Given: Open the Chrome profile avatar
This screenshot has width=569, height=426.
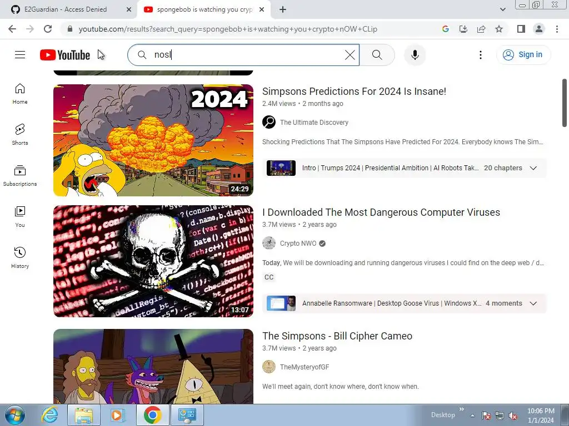Looking at the screenshot, I should coord(539,29).
